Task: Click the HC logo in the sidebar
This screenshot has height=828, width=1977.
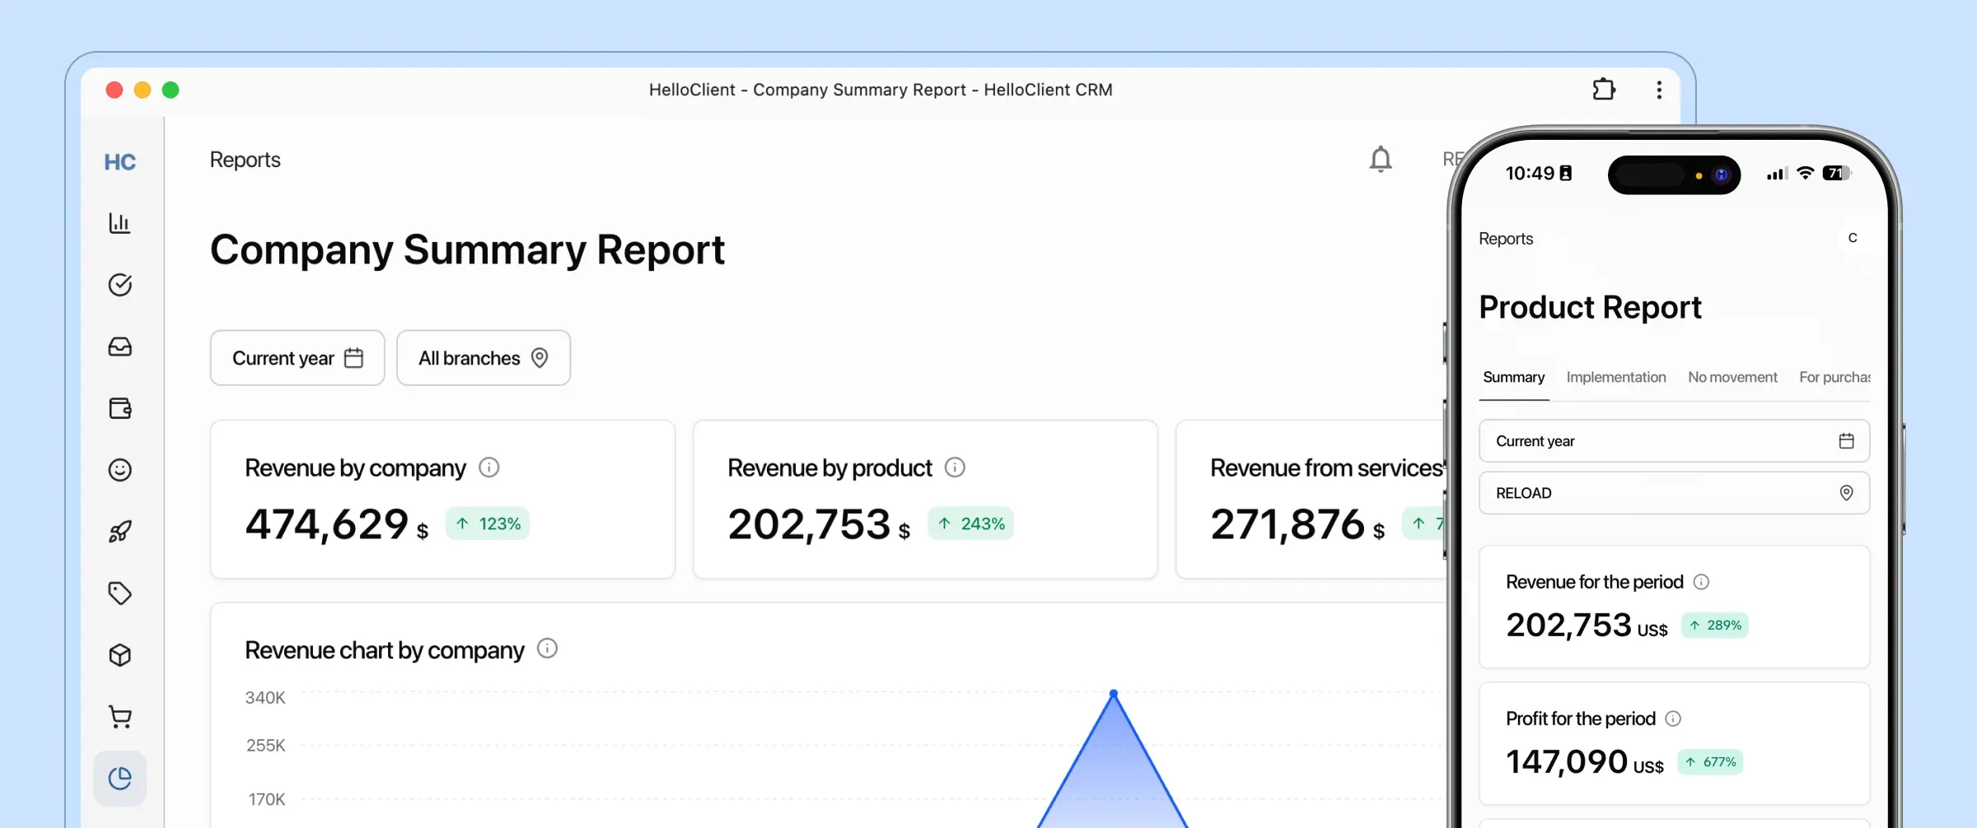Action: [120, 161]
